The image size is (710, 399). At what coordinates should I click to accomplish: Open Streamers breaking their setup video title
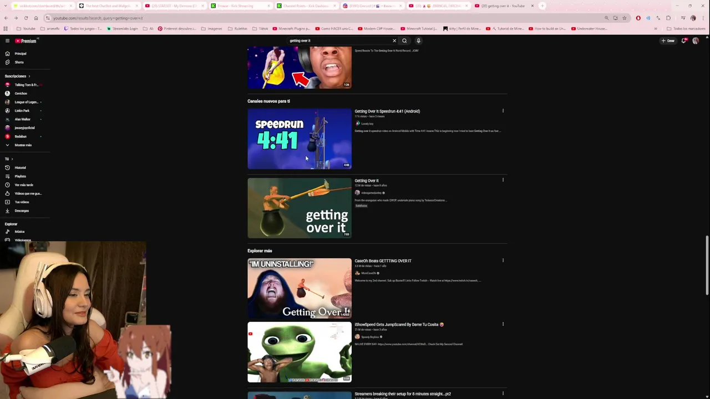coord(403,394)
